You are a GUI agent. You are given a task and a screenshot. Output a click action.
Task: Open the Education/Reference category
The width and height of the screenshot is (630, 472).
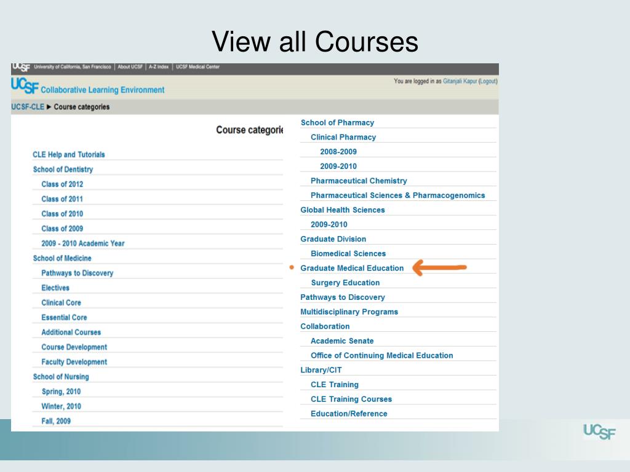click(349, 414)
